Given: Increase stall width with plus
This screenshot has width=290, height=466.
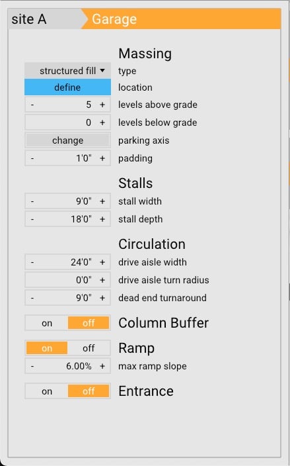Looking at the screenshot, I should click(x=102, y=201).
